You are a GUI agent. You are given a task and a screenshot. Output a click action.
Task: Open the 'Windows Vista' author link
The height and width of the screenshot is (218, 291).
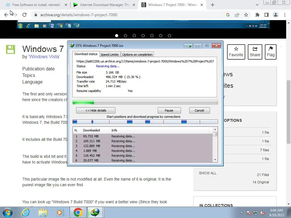[44, 56]
